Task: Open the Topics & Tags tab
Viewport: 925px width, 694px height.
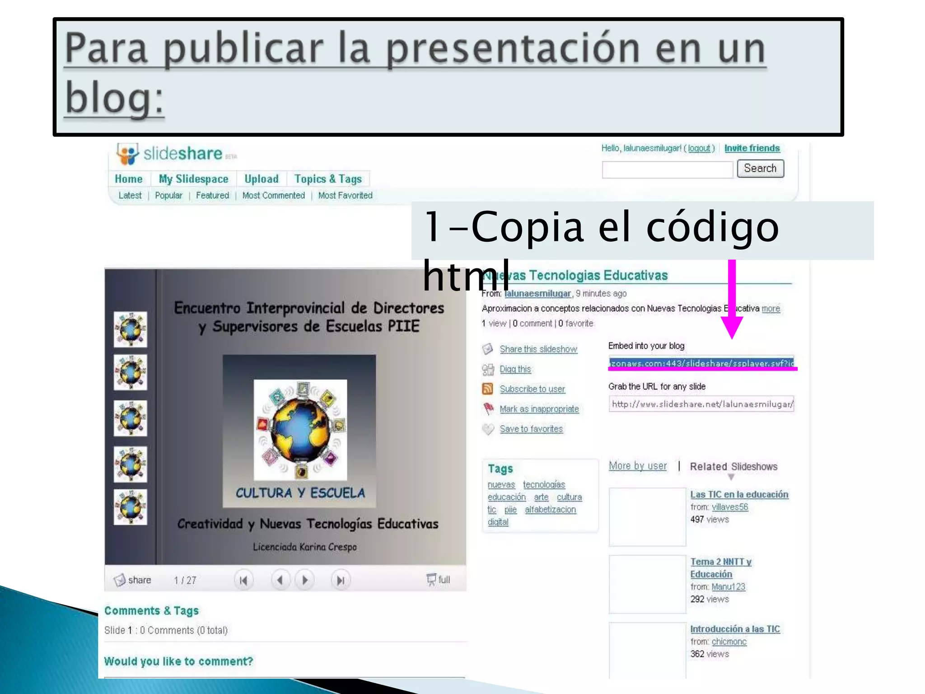Action: click(x=328, y=179)
